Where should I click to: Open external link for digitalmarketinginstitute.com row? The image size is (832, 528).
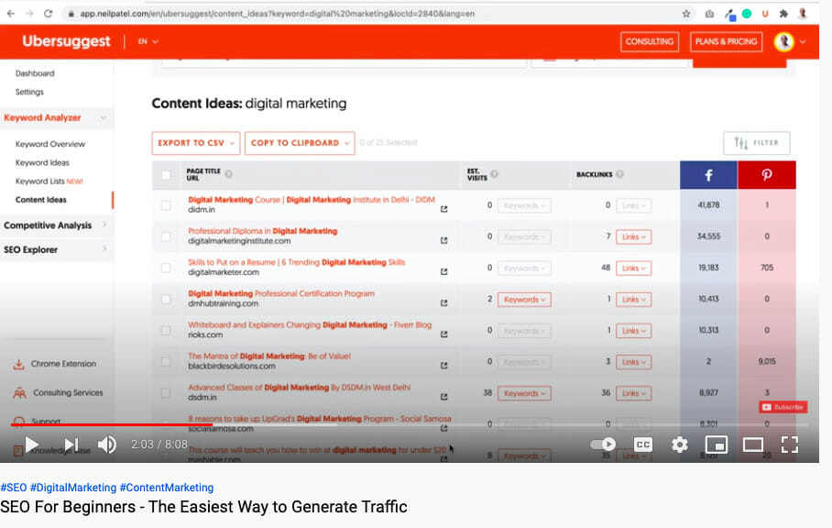[443, 240]
